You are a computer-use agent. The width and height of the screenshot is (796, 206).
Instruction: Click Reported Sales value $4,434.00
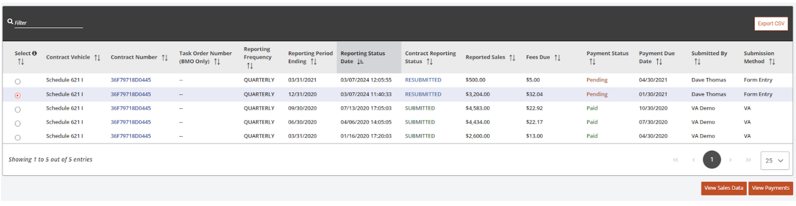478,122
